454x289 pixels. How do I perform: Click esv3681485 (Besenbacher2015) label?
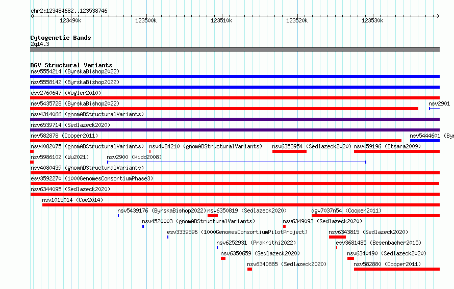click(379, 243)
